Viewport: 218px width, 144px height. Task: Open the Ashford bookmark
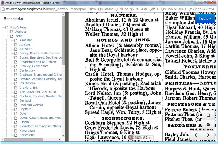[25, 45]
